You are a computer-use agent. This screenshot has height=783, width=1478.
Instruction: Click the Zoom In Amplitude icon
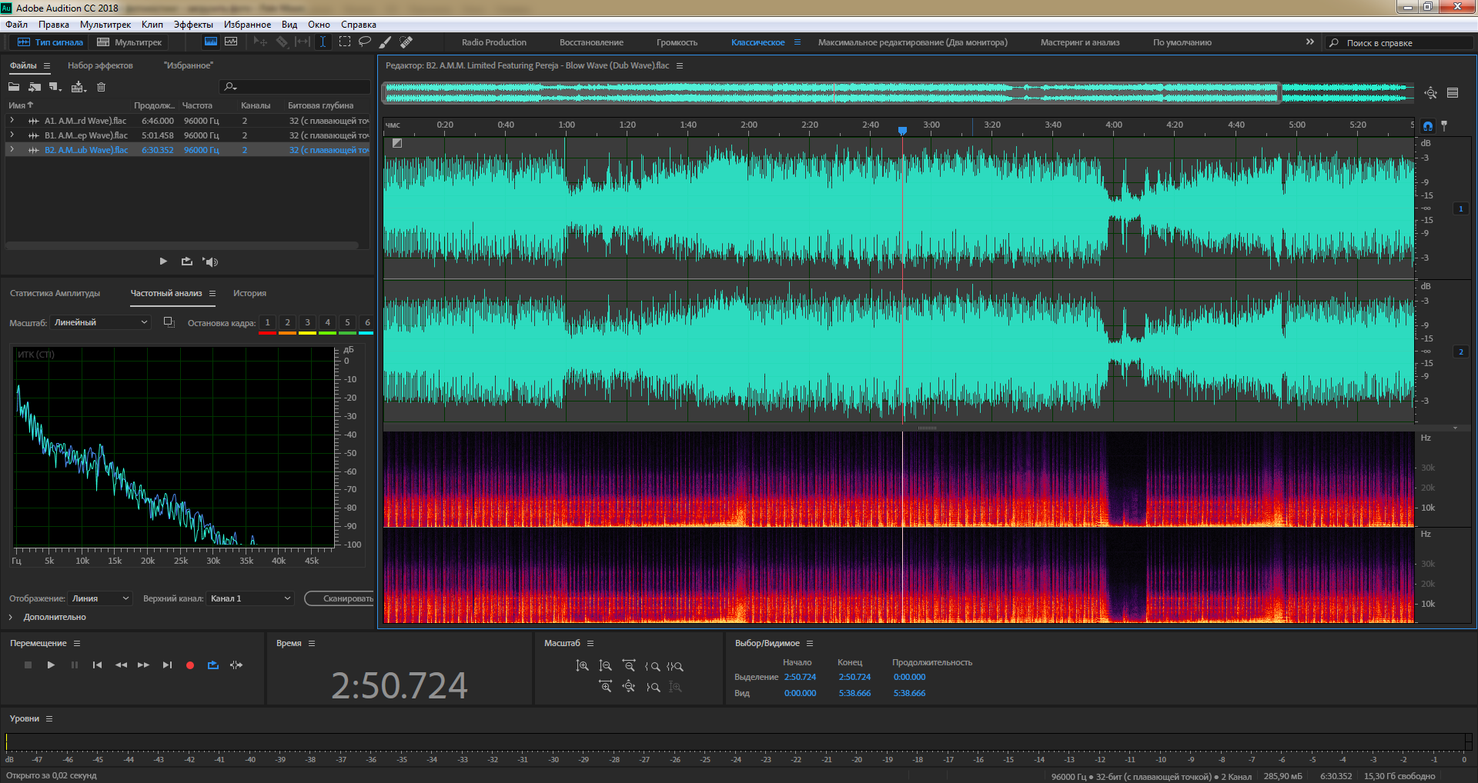(583, 666)
